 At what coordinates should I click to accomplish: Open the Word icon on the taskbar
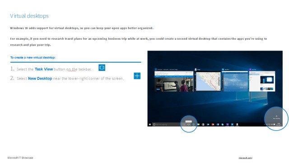coord(218,125)
